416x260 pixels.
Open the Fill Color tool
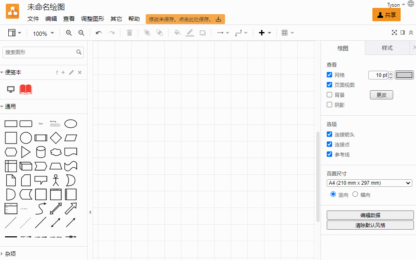(x=176, y=33)
